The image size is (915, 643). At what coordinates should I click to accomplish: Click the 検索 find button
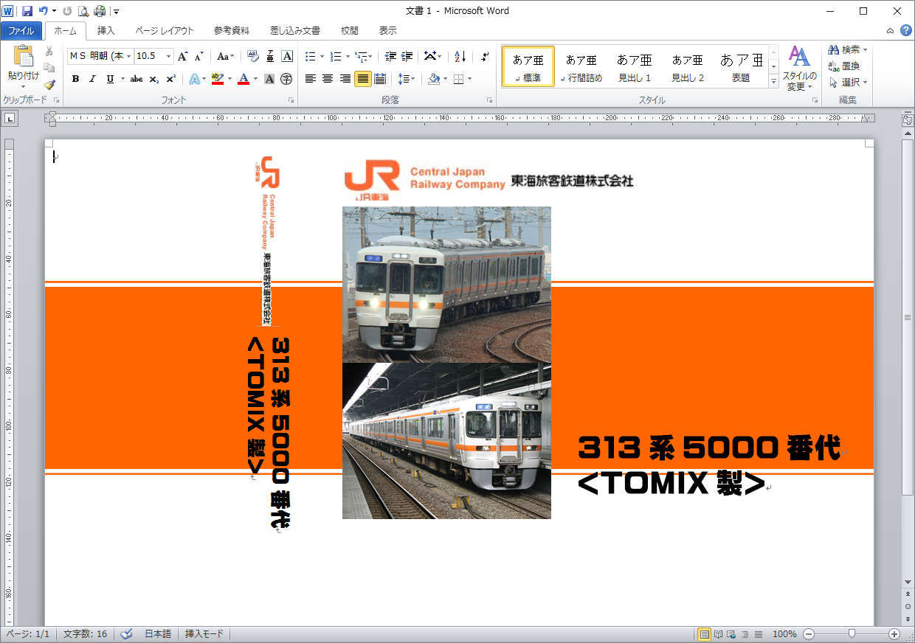(x=848, y=49)
